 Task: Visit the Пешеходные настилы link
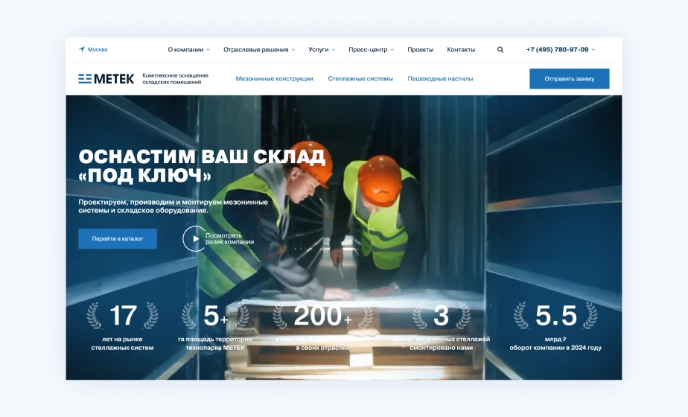point(440,79)
